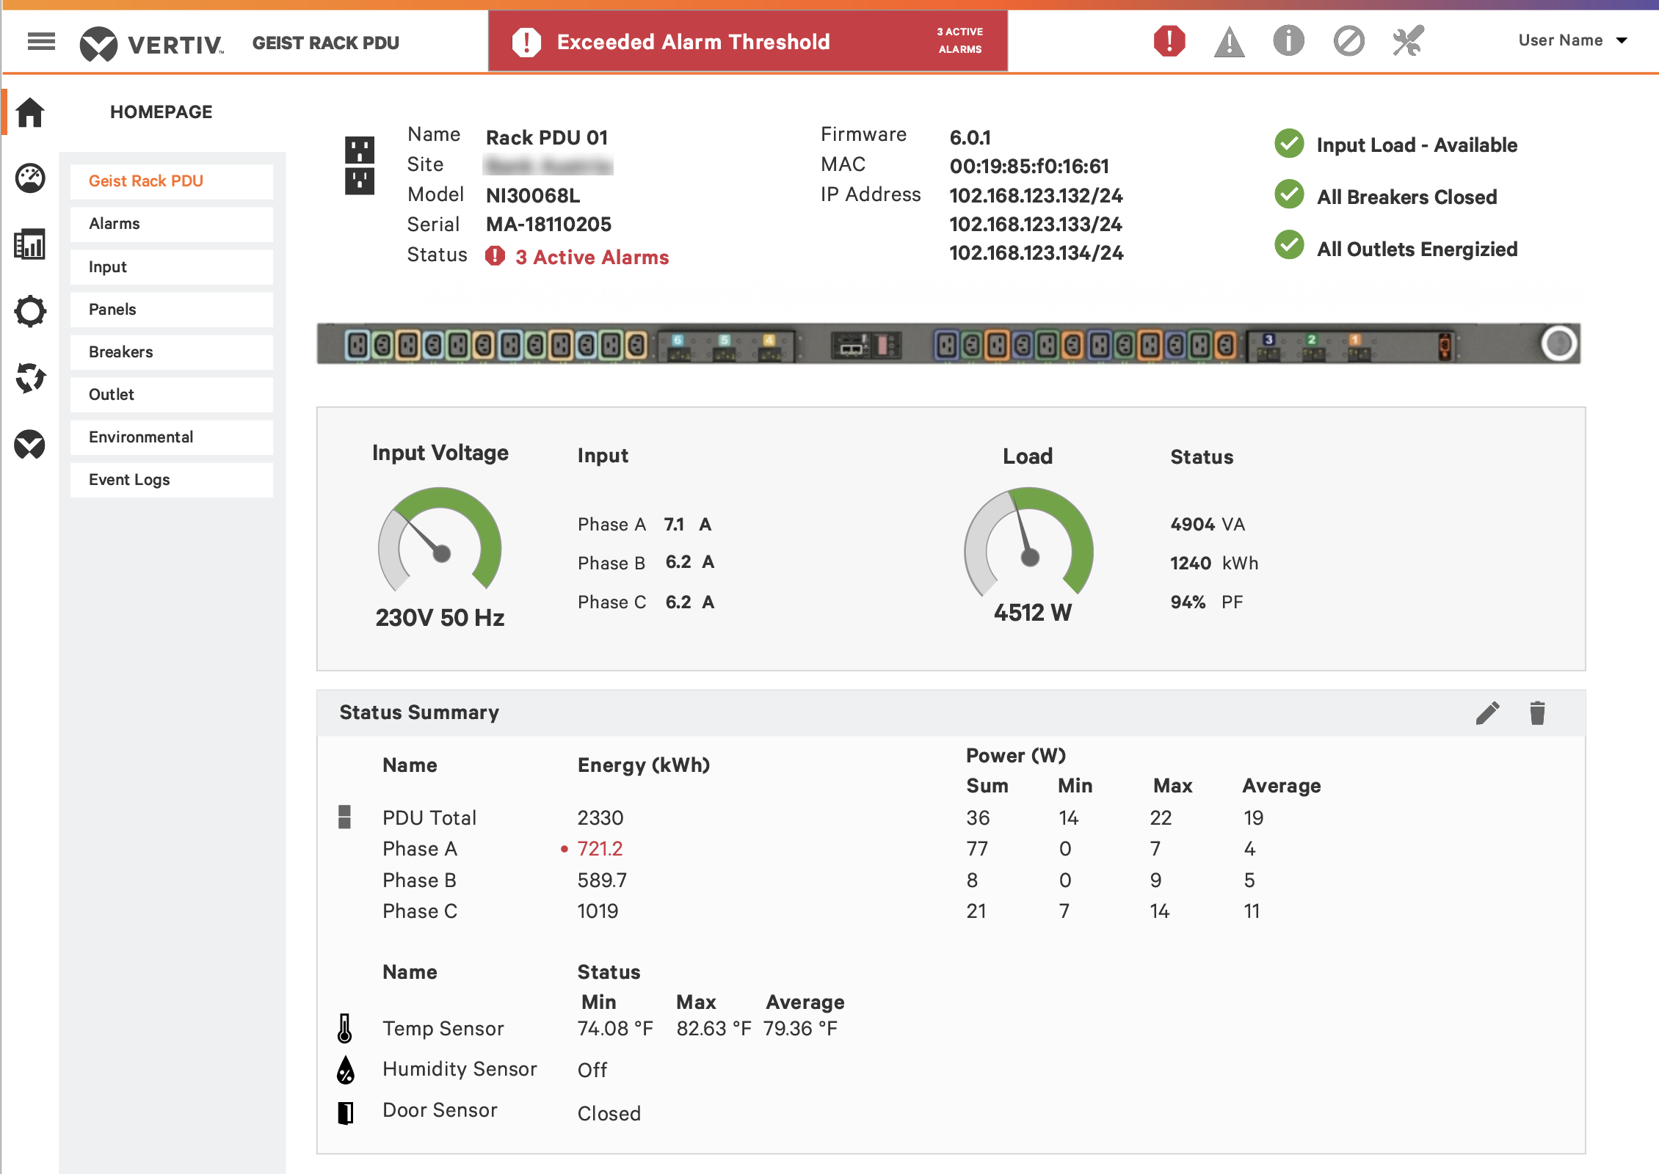
Task: Click the Load gauge
Action: [x=1028, y=543]
